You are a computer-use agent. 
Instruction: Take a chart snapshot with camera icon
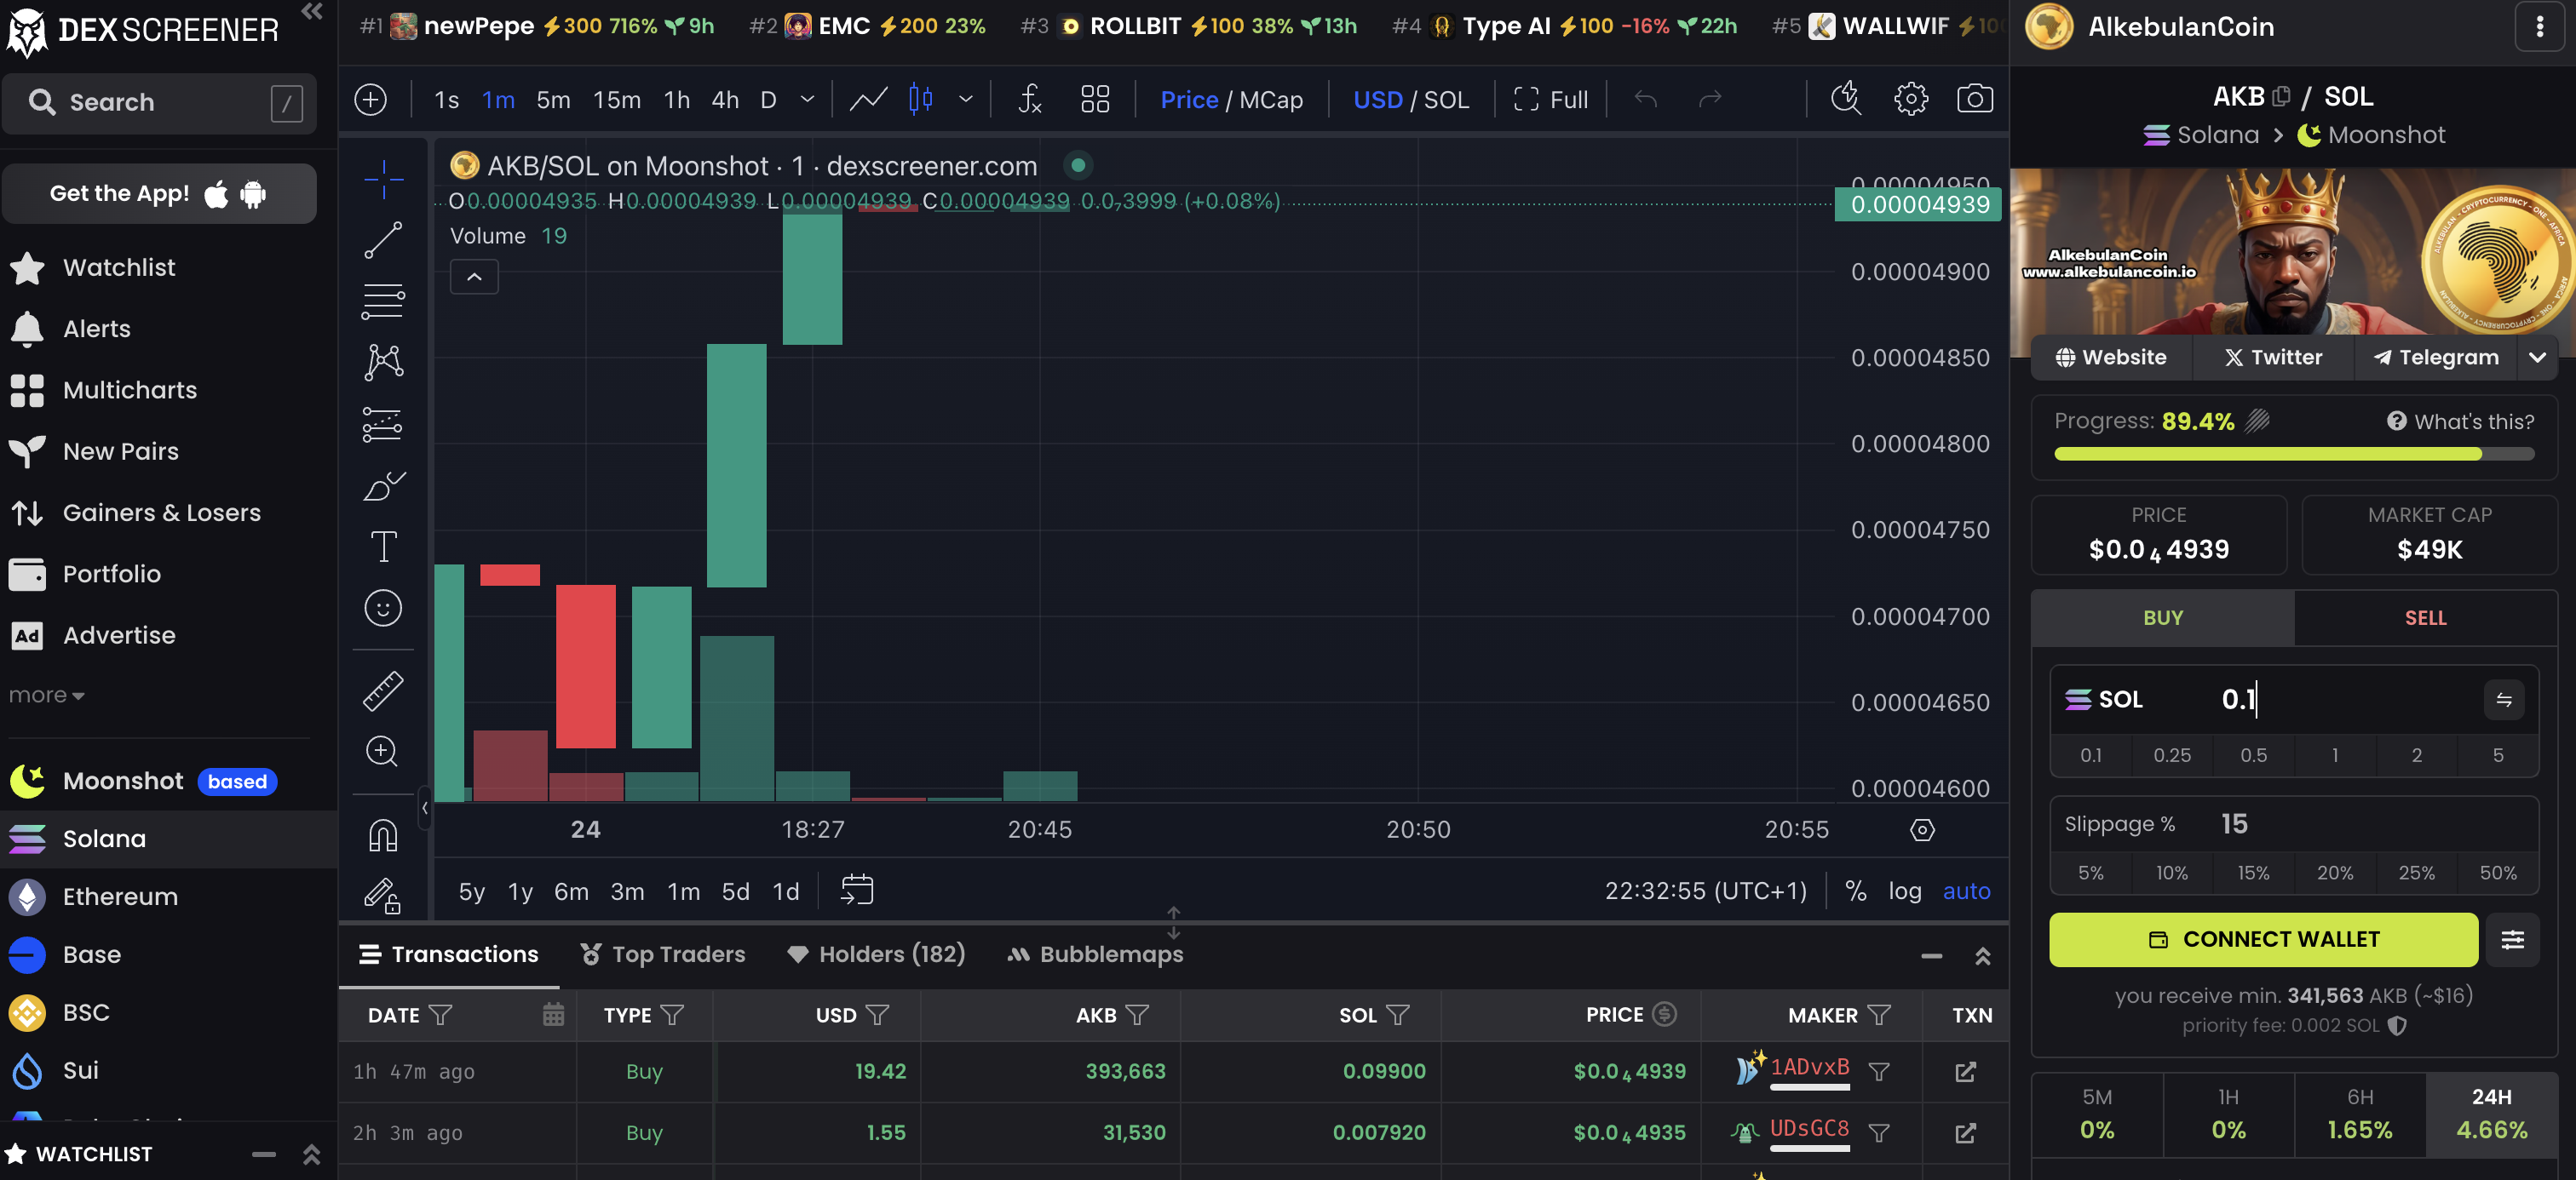1974,99
